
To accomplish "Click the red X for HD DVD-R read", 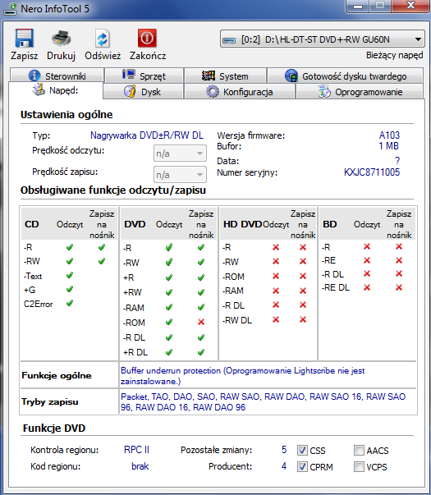I will (x=276, y=247).
